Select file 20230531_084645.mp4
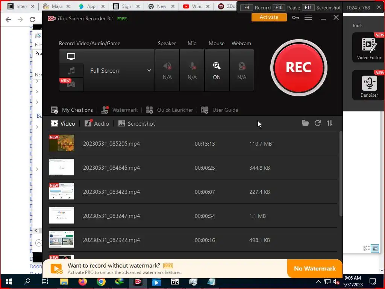This screenshot has height=289, width=385. click(x=193, y=167)
